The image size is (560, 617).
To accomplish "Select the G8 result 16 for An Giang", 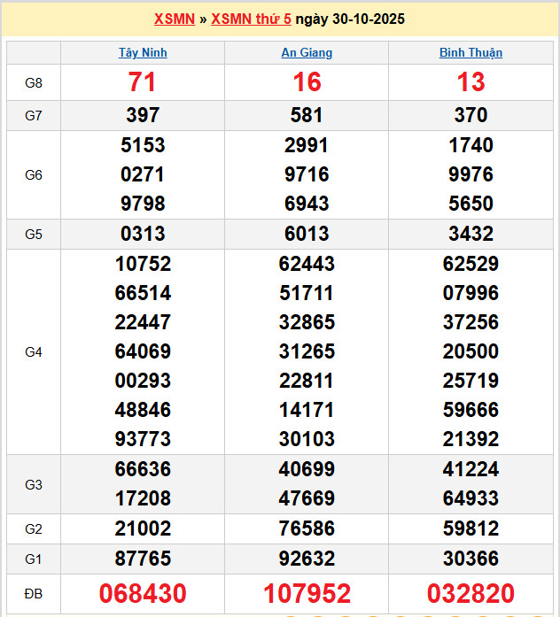I will click(307, 82).
